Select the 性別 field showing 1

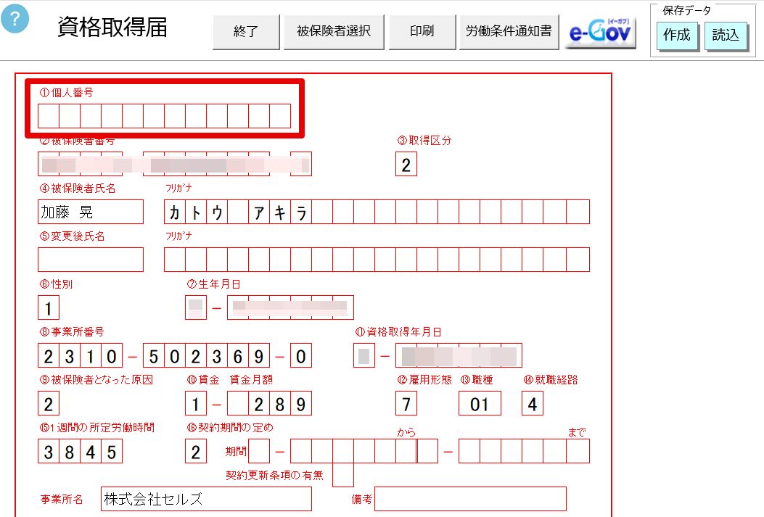pos(48,307)
